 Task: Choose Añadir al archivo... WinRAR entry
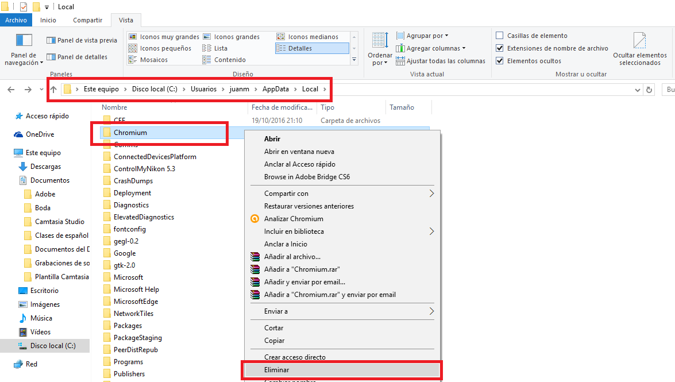tap(292, 257)
